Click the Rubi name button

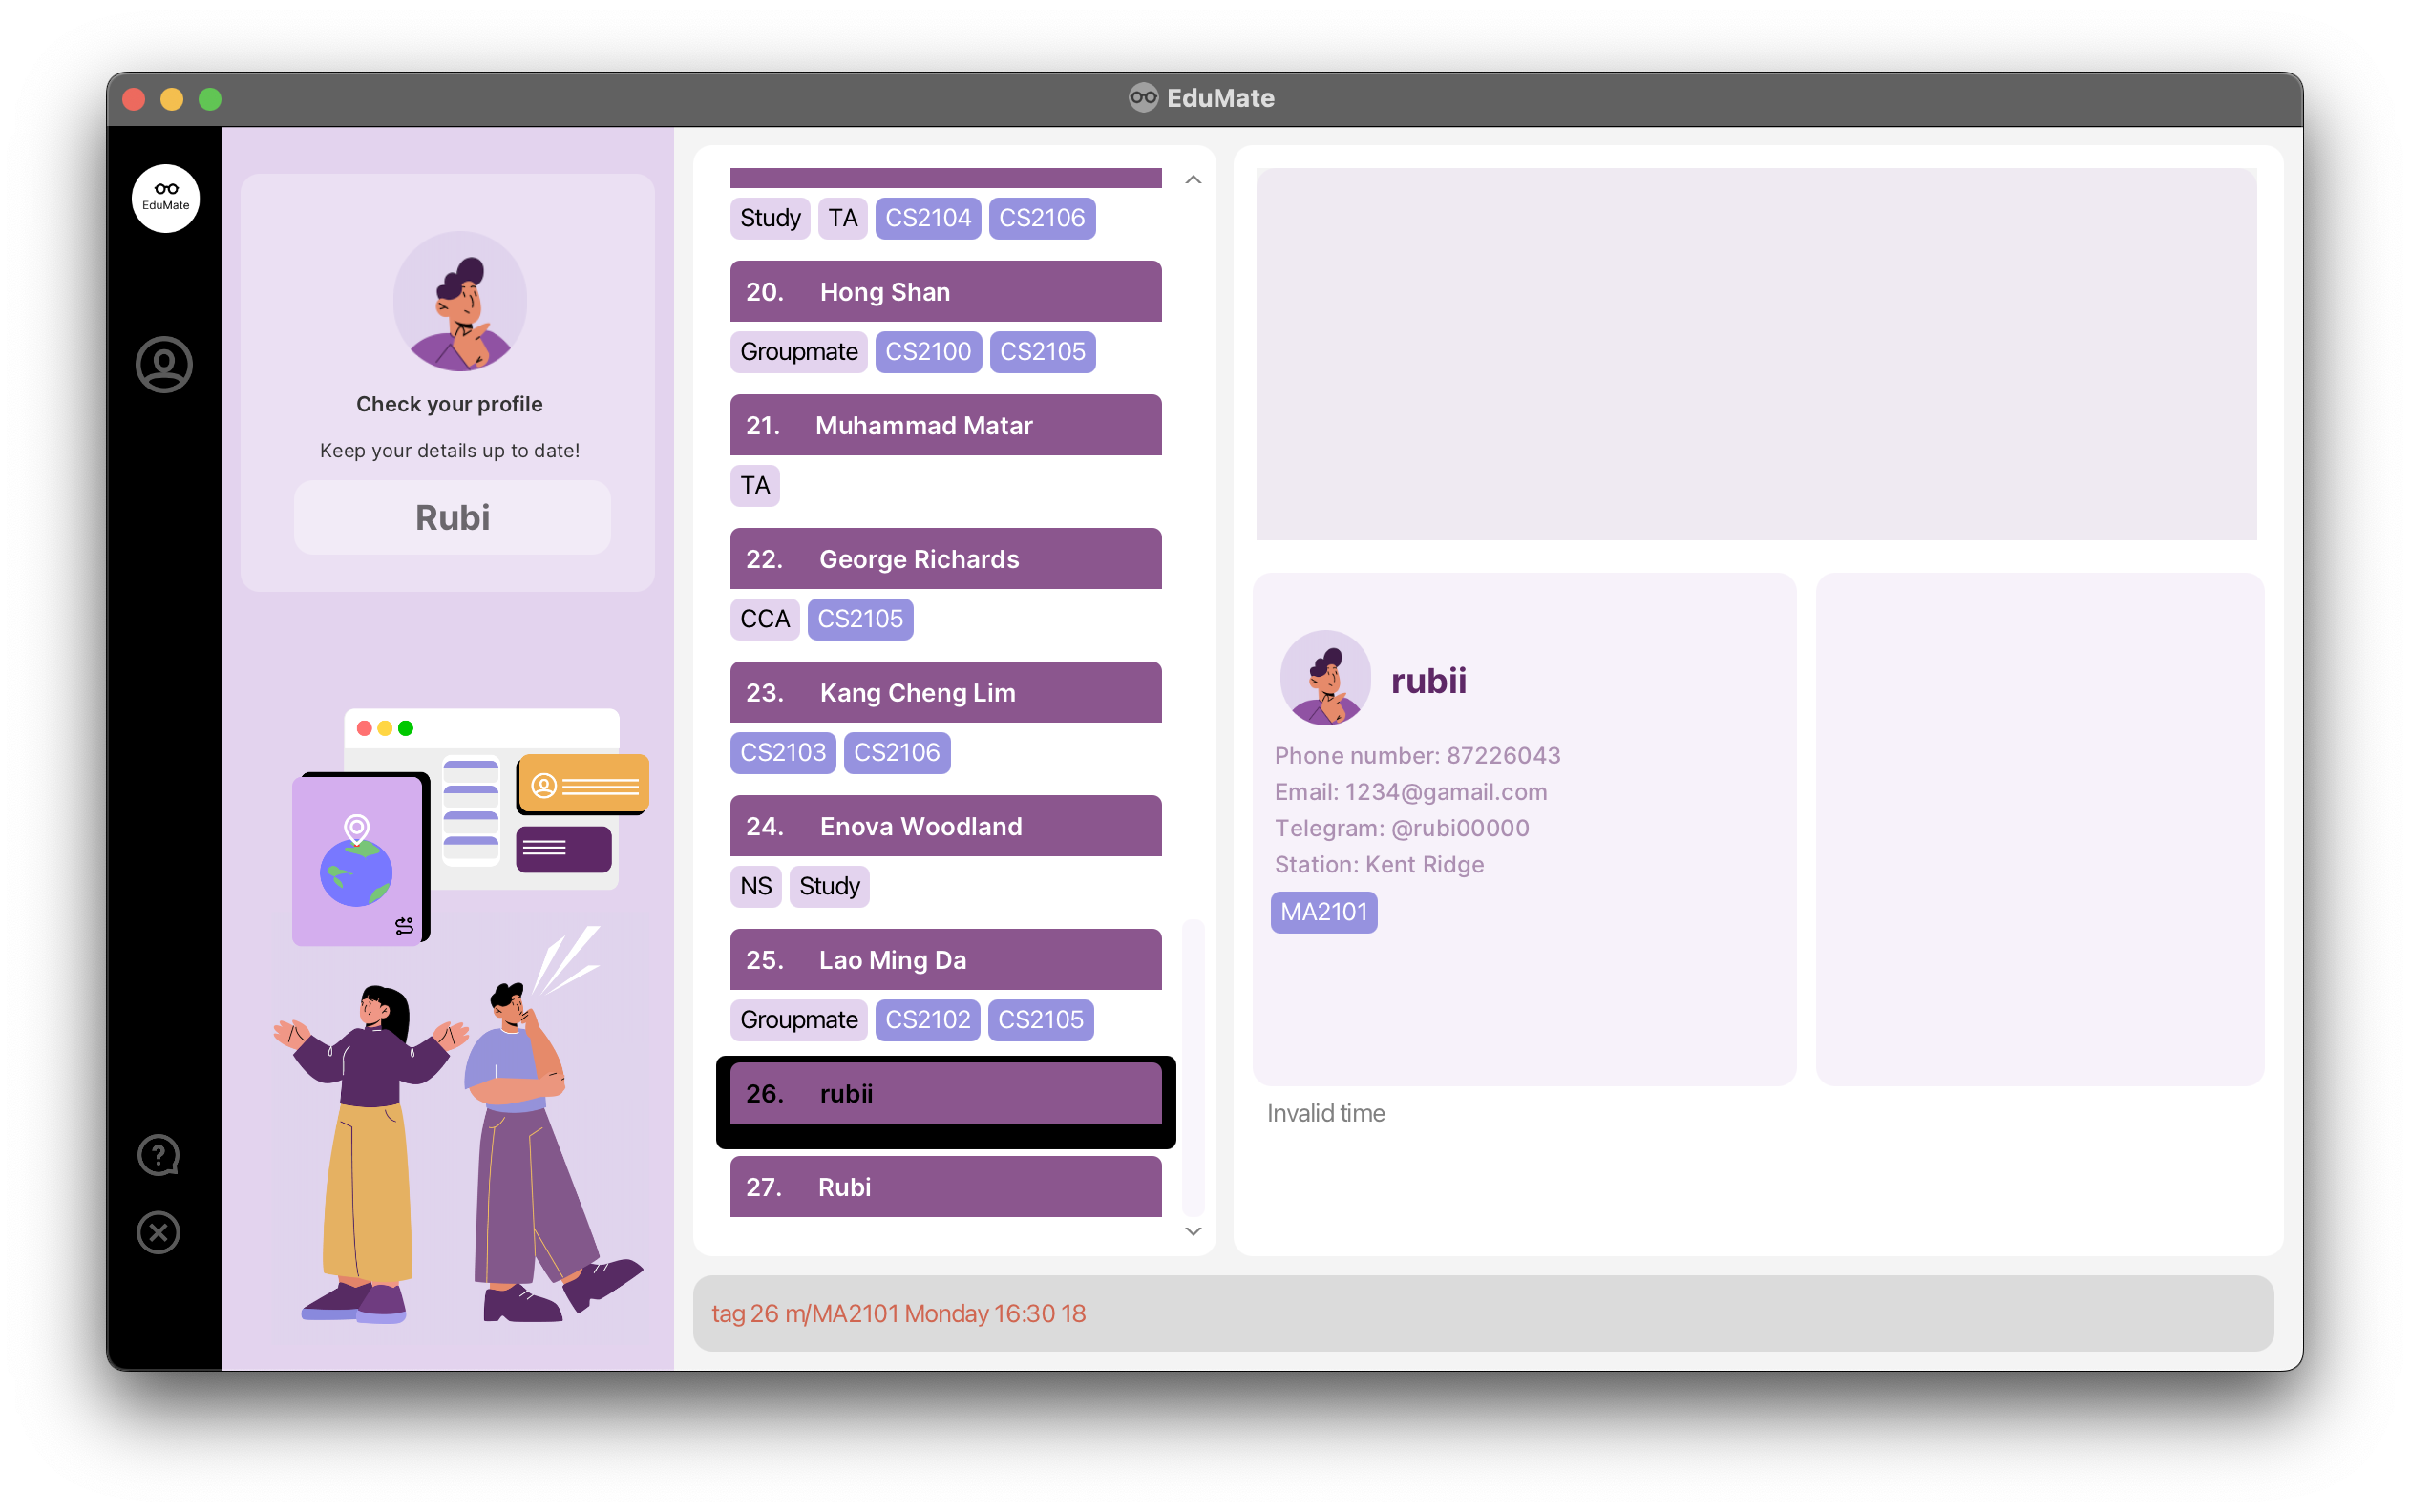(452, 517)
